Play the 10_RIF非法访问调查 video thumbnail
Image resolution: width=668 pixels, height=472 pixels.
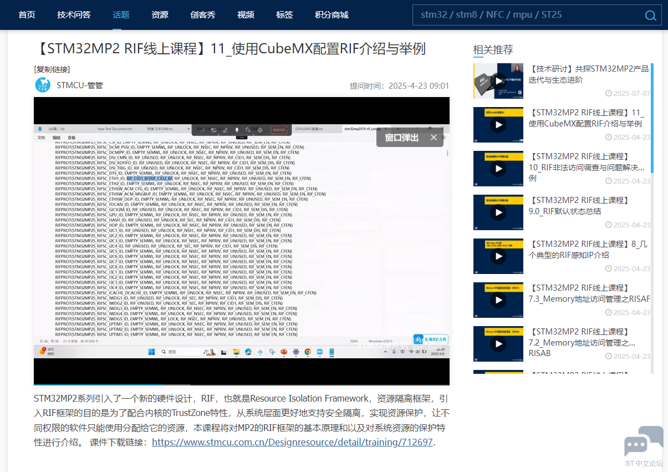tap(498, 169)
